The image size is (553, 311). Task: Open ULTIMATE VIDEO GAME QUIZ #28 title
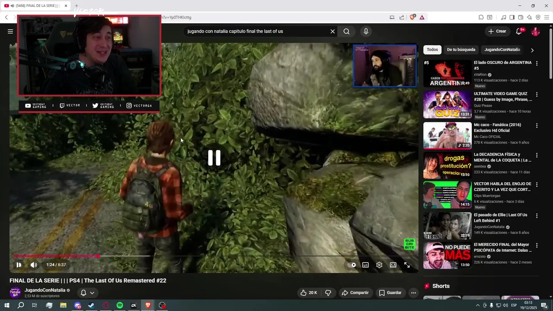(503, 96)
